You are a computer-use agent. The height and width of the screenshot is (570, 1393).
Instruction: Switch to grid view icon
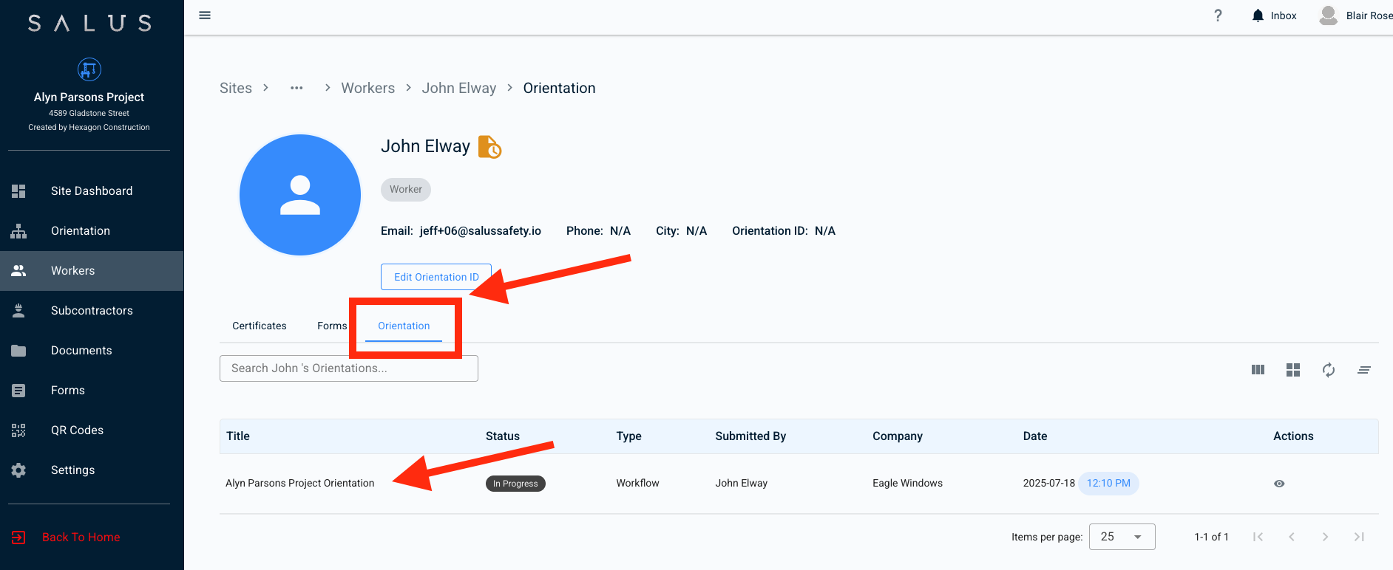1293,370
